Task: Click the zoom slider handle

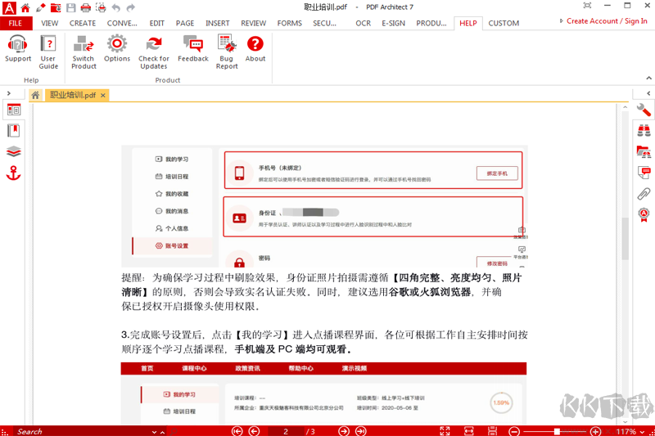Action: pyautogui.click(x=557, y=431)
